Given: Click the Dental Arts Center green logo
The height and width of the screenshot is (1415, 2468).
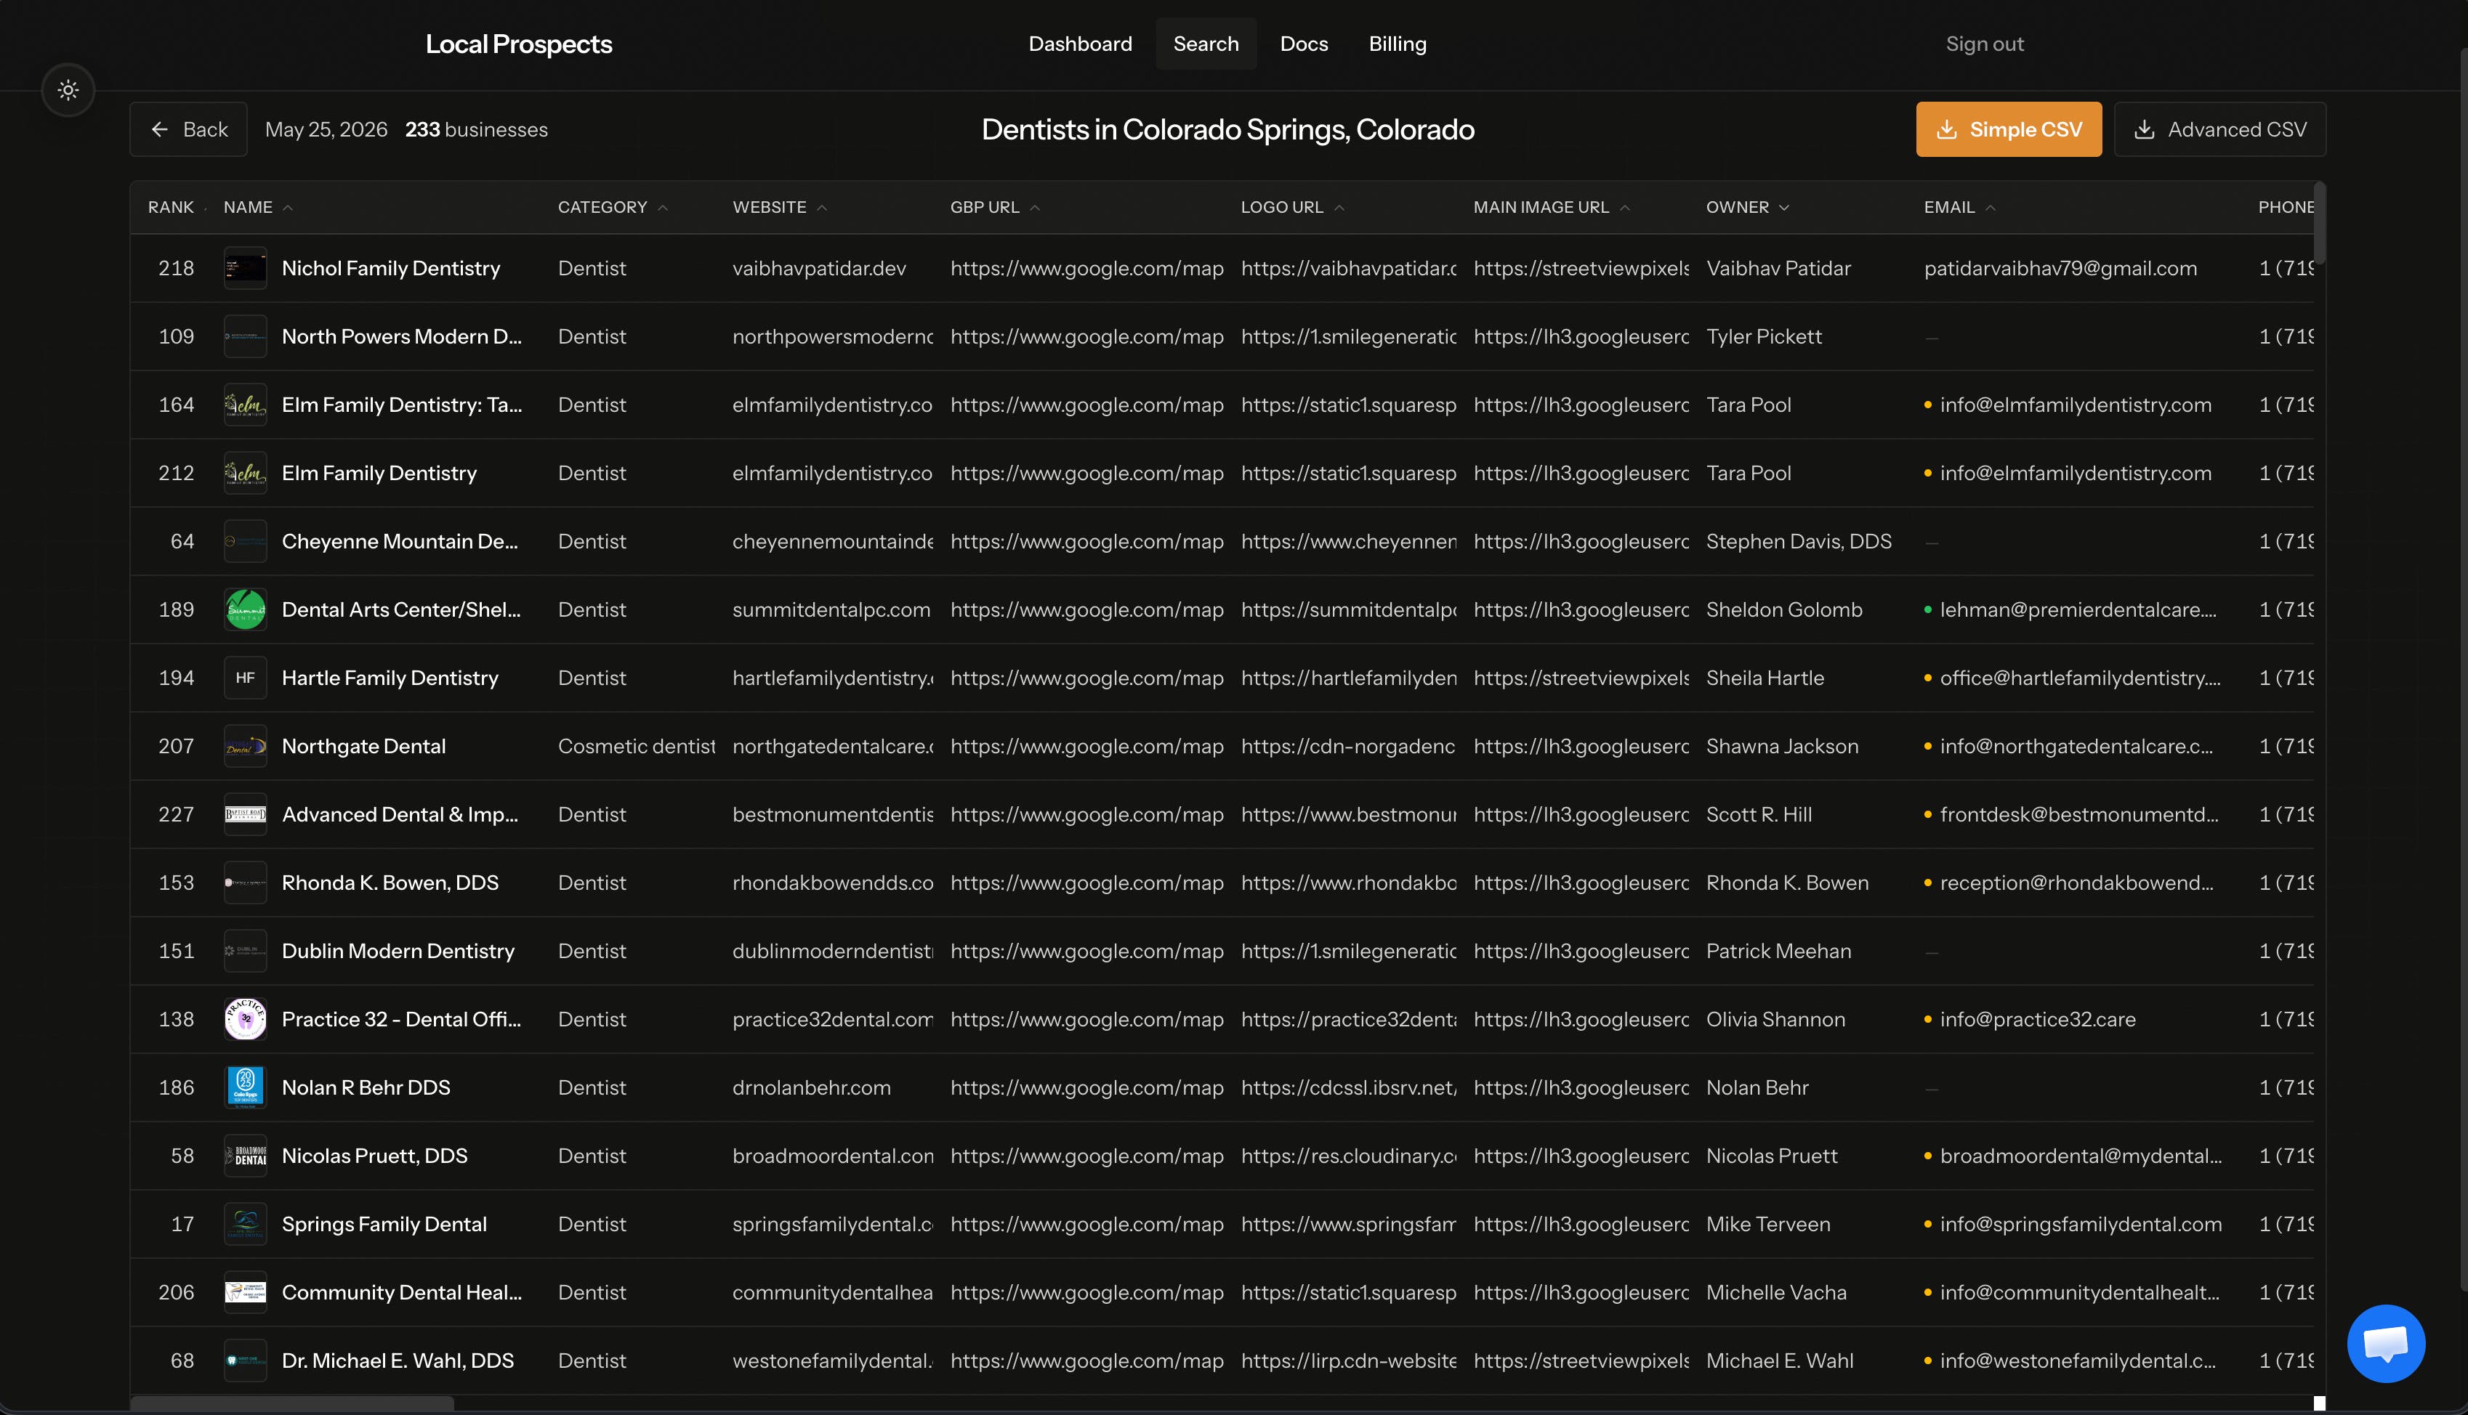Looking at the screenshot, I should [245, 609].
